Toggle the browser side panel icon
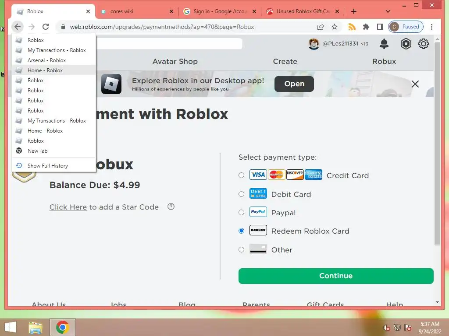449x336 pixels. (x=380, y=27)
